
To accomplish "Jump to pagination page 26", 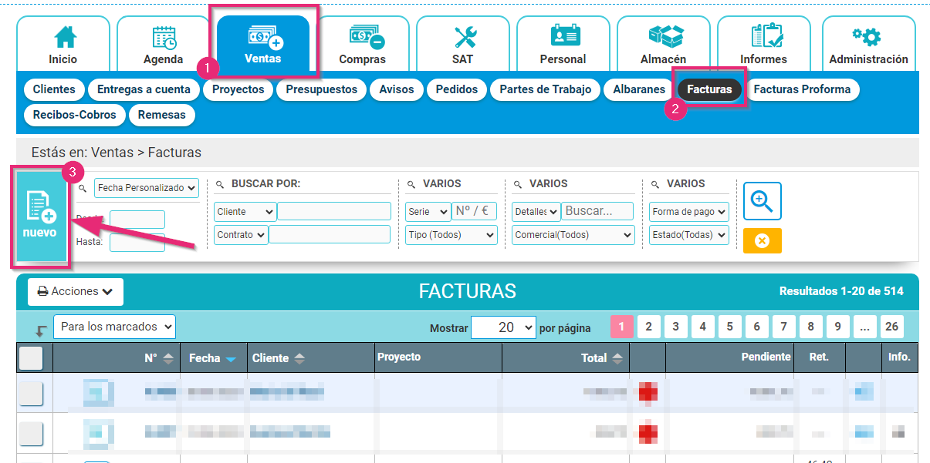I will [891, 327].
